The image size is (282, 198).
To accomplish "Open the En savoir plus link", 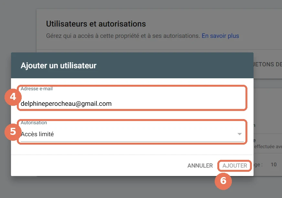I will coord(220,36).
